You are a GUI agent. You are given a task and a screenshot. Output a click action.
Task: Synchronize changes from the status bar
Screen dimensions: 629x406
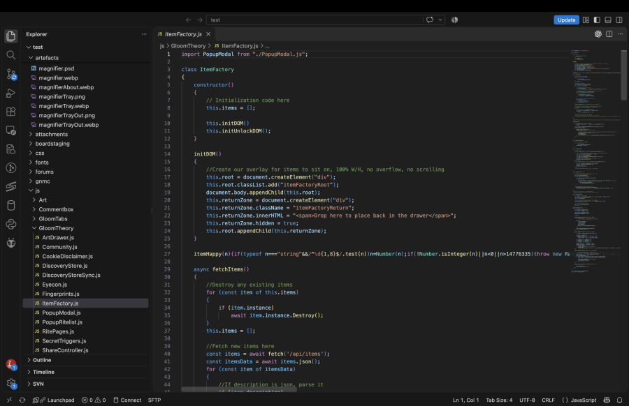tap(22, 400)
